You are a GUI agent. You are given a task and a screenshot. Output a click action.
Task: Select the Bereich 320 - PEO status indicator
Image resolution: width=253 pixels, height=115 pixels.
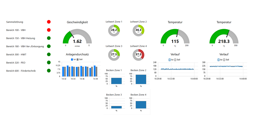(x=49, y=63)
